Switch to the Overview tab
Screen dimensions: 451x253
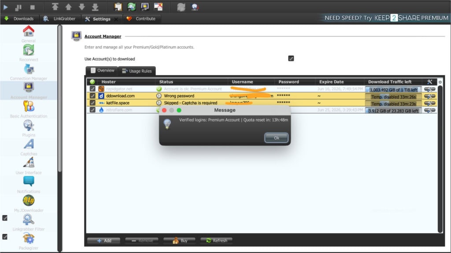(x=102, y=71)
